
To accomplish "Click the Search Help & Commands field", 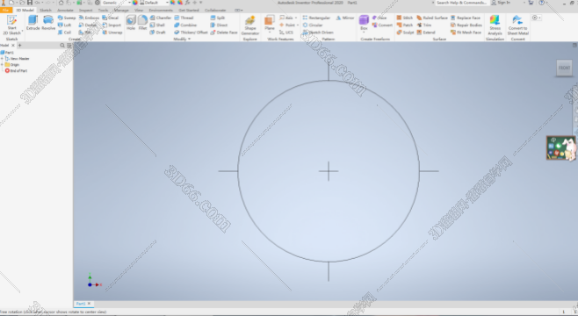I will point(463,3).
